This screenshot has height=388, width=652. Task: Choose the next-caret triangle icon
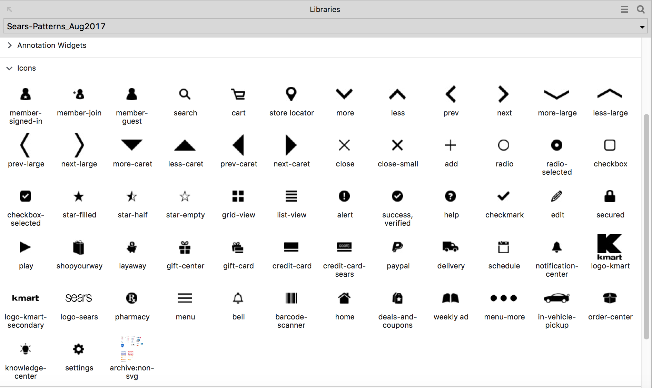[291, 145]
